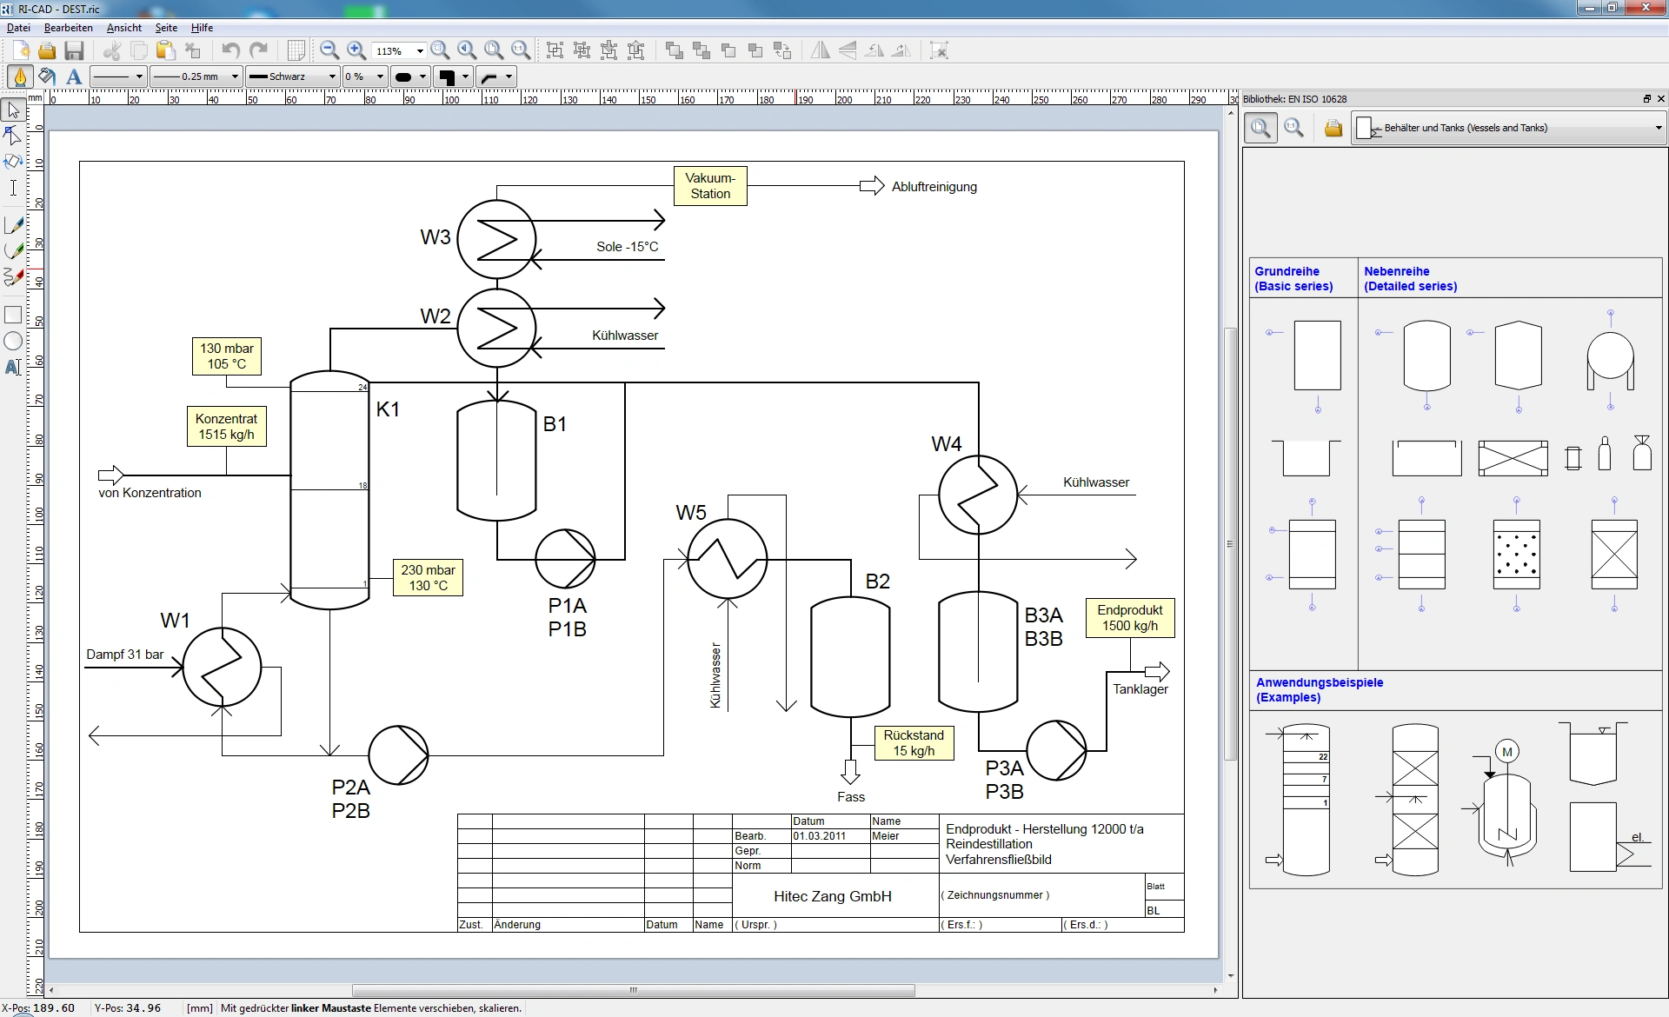The width and height of the screenshot is (1669, 1017).
Task: Open the 0.25 mm line width dropdown
Action: [x=196, y=77]
